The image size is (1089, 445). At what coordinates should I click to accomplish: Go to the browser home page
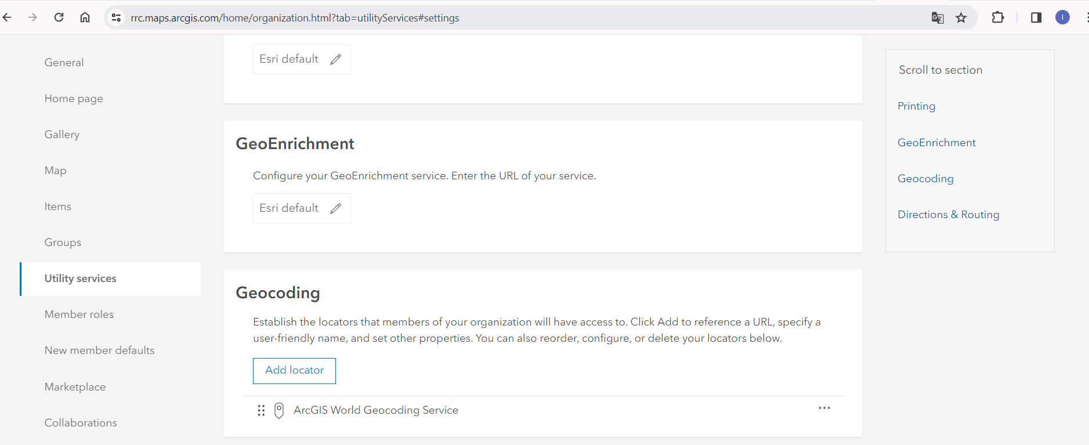click(x=85, y=17)
